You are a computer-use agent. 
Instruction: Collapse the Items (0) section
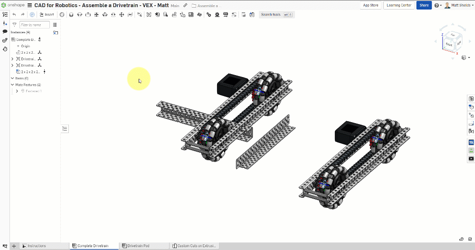(x=12, y=78)
